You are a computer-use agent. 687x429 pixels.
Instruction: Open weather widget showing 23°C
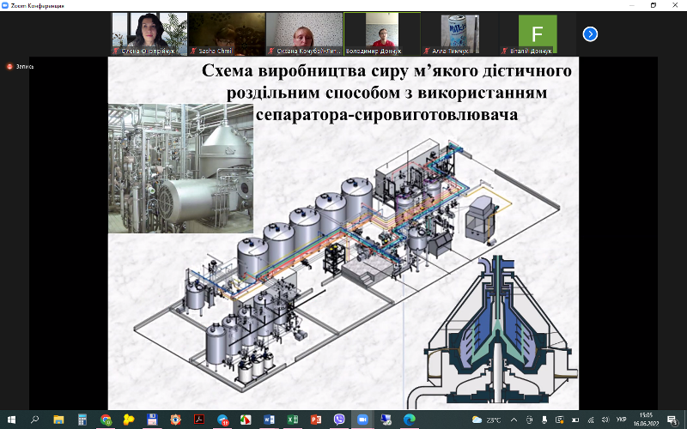[x=486, y=420]
